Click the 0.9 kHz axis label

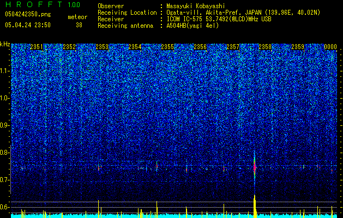coord(4,125)
